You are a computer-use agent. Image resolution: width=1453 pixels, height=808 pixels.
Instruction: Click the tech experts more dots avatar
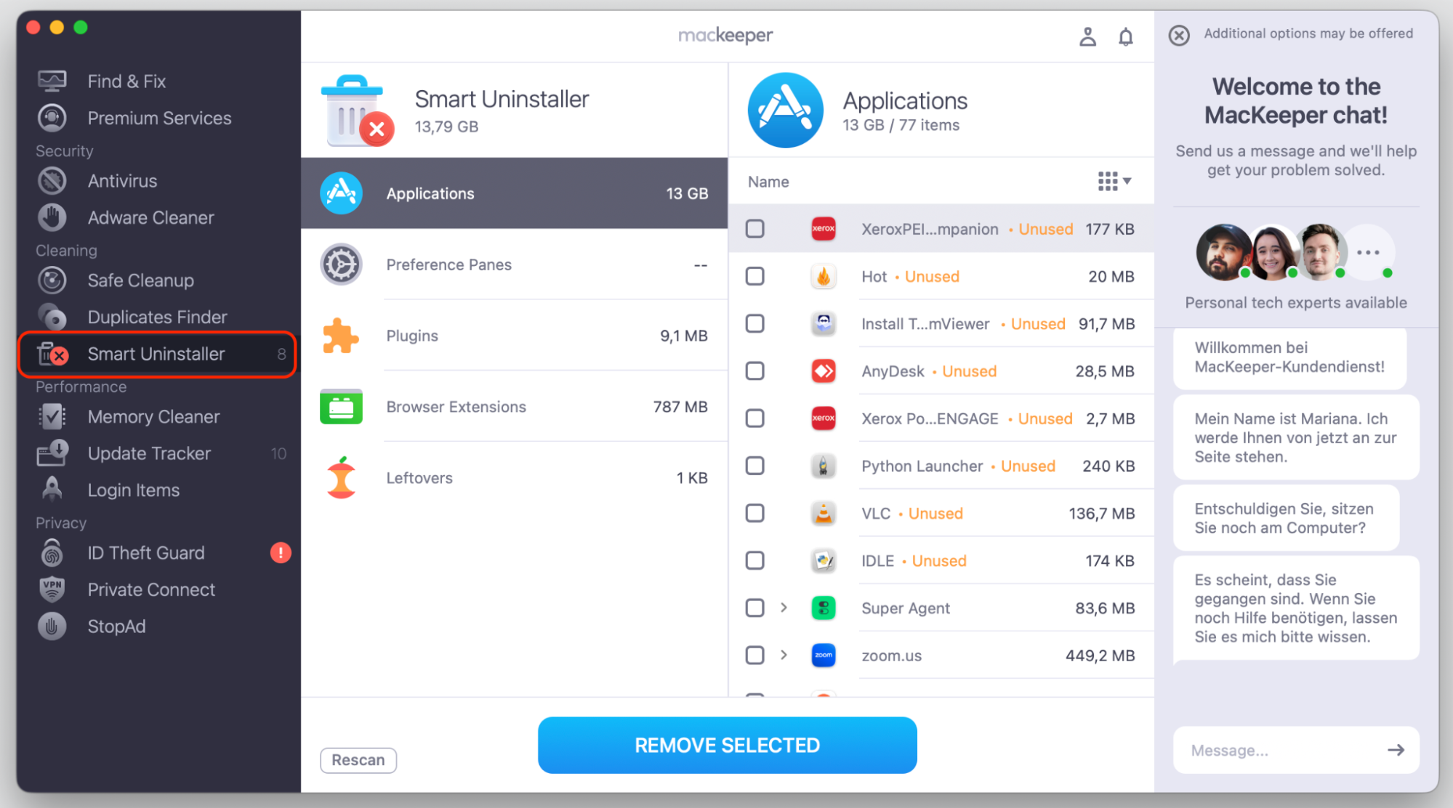click(1368, 252)
